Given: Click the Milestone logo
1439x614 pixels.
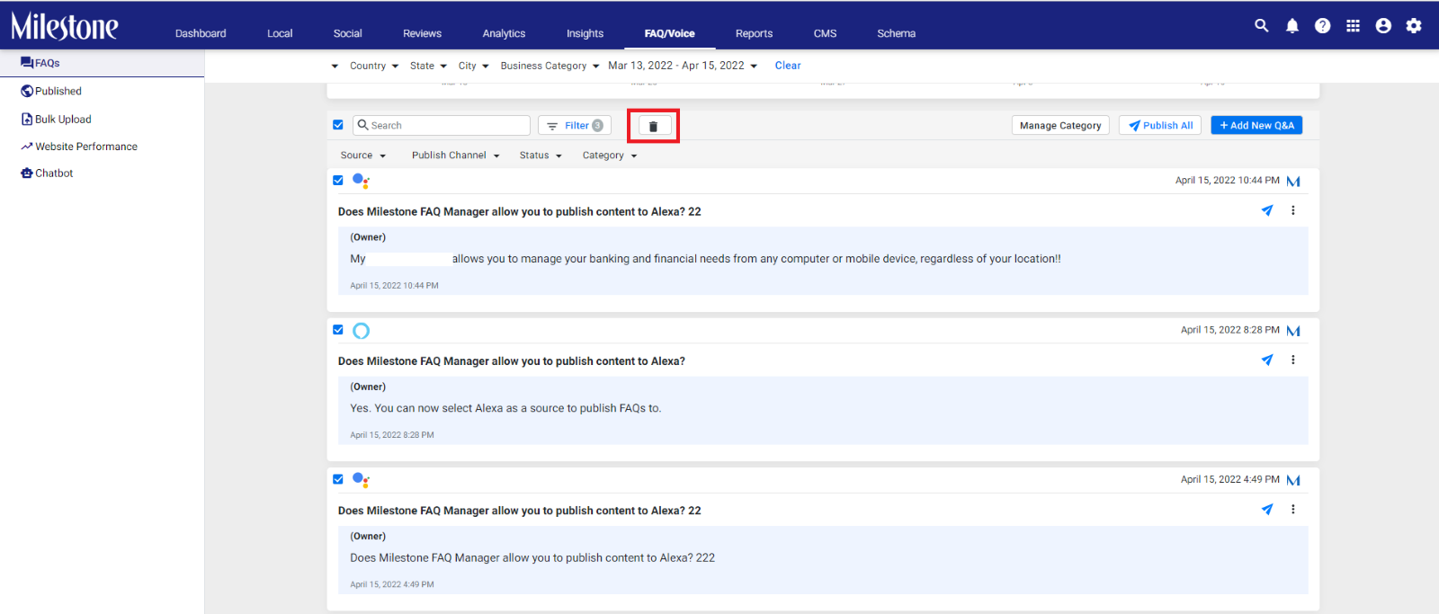Looking at the screenshot, I should (64, 26).
